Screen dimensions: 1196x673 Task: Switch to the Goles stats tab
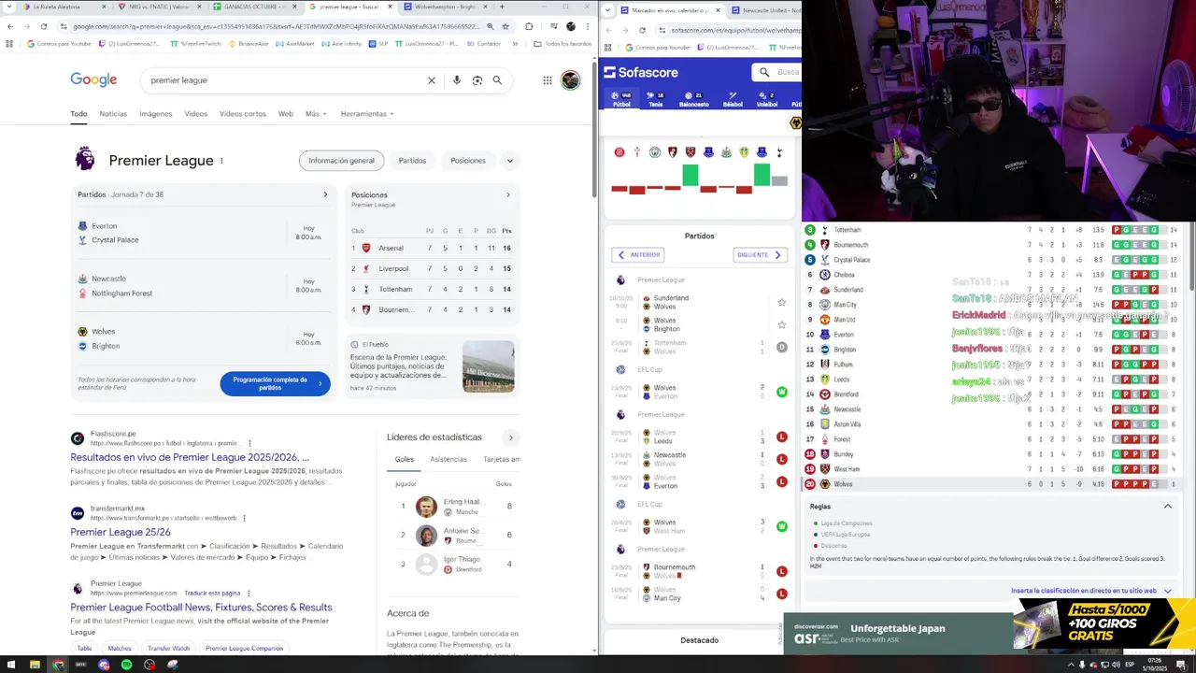[405, 460]
